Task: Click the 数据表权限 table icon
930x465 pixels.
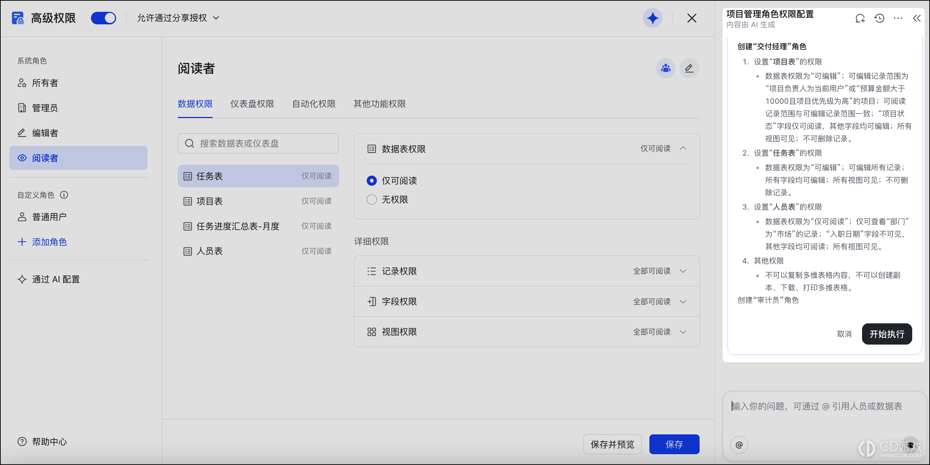Action: point(372,149)
